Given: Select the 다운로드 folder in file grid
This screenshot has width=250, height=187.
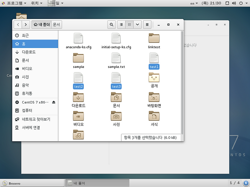Looking at the screenshot, I should click(78, 97).
